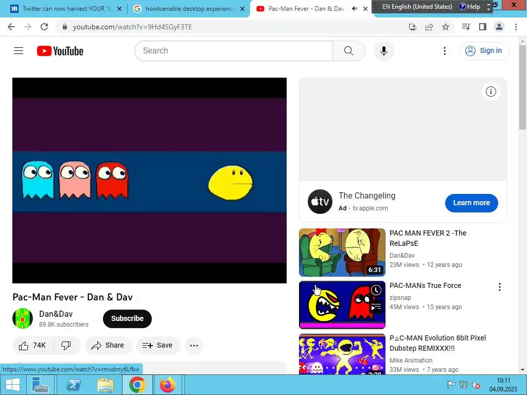Select the address bar URL
Viewport: 527px width, 395px height.
[132, 27]
